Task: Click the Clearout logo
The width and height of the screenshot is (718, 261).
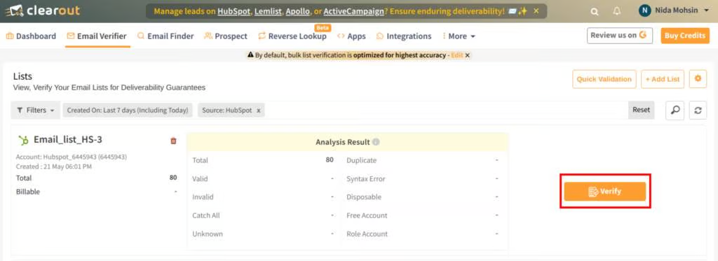Action: [x=42, y=10]
